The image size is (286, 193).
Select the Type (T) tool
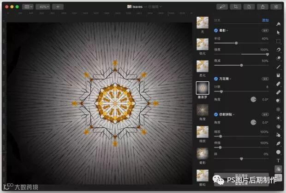click(278, 161)
